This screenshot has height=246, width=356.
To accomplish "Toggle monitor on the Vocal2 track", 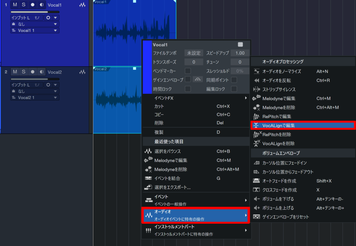I will (42, 72).
